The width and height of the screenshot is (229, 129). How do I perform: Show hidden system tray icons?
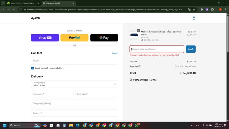[192, 125]
